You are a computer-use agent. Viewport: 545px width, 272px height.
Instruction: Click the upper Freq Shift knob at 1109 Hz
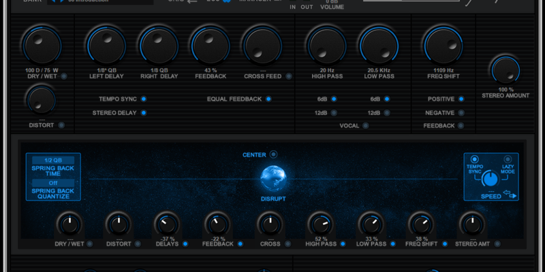443,46
